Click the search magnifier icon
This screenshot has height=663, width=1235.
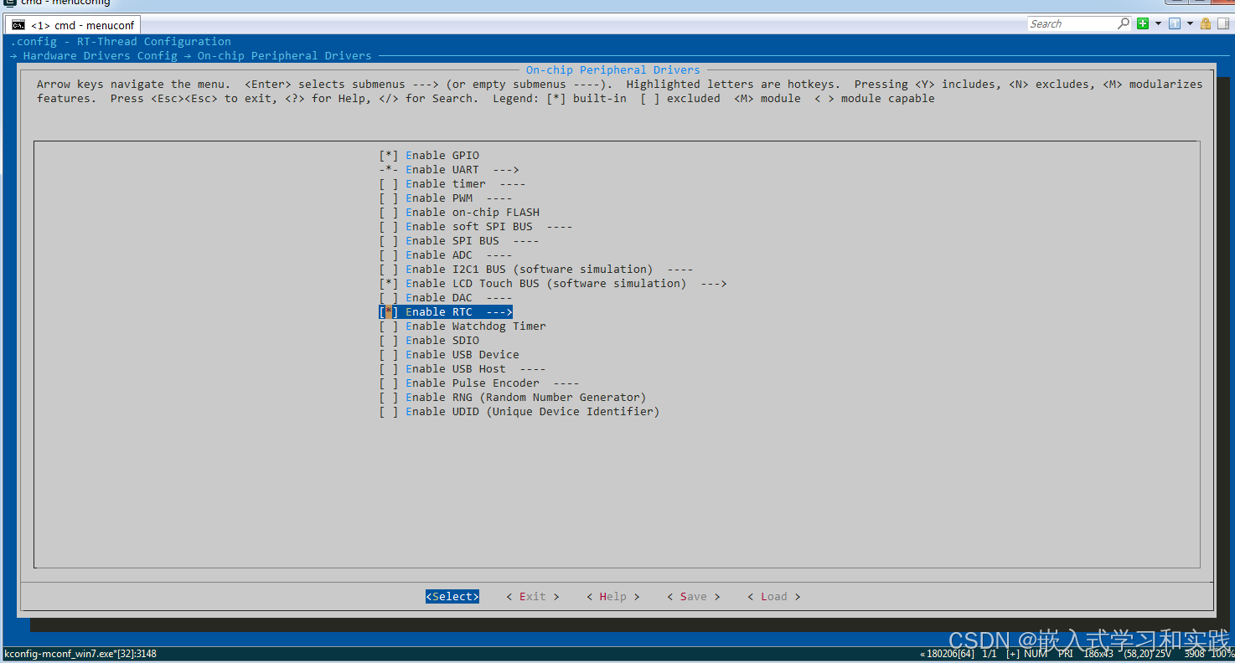click(x=1123, y=23)
